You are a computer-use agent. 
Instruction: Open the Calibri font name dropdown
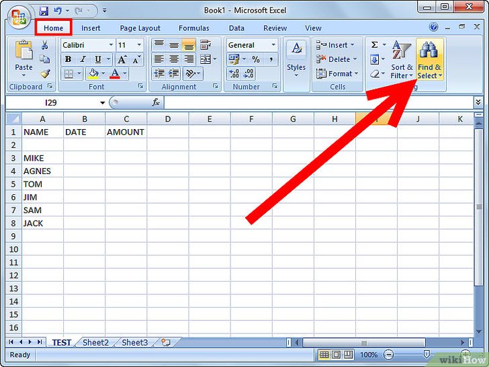coord(111,45)
